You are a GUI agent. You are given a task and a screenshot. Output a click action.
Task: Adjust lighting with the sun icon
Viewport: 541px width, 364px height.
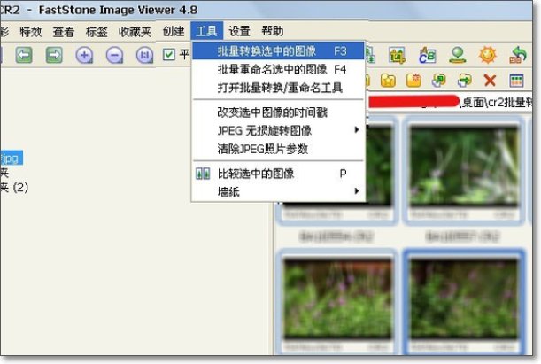pyautogui.click(x=488, y=55)
